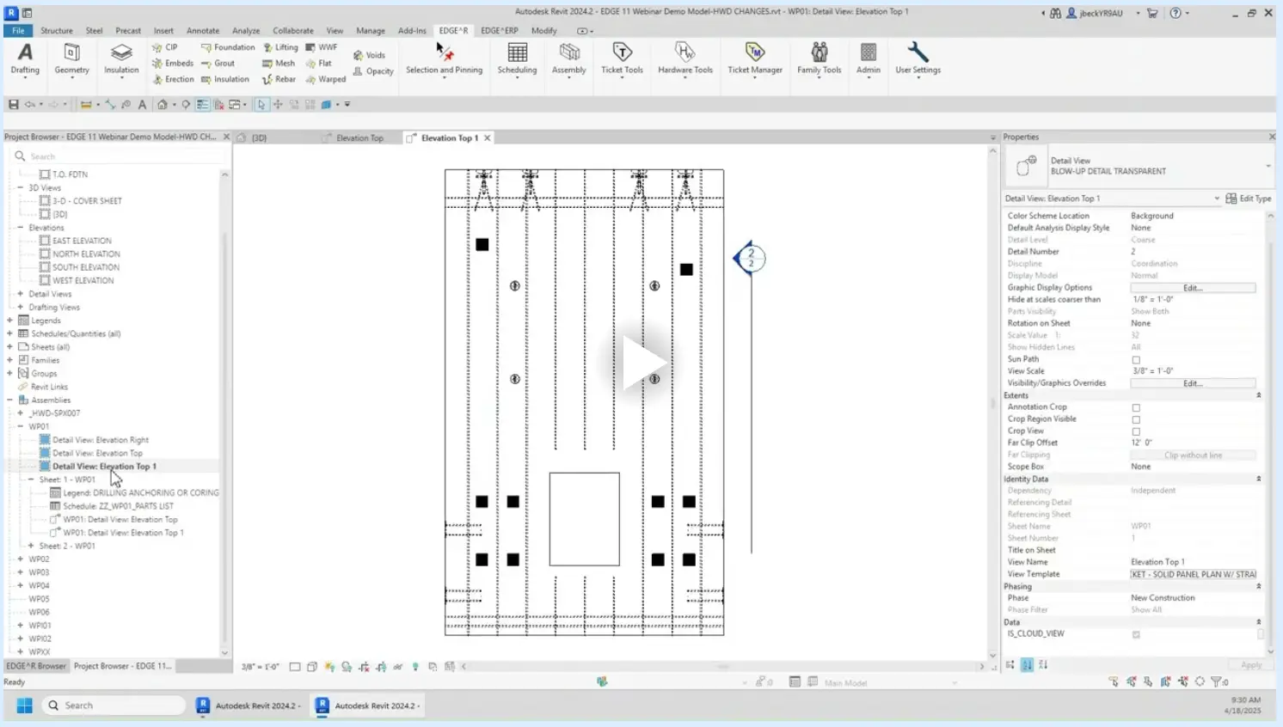Toggle the Sun Path checkbox
Image resolution: width=1283 pixels, height=727 pixels.
coord(1136,360)
